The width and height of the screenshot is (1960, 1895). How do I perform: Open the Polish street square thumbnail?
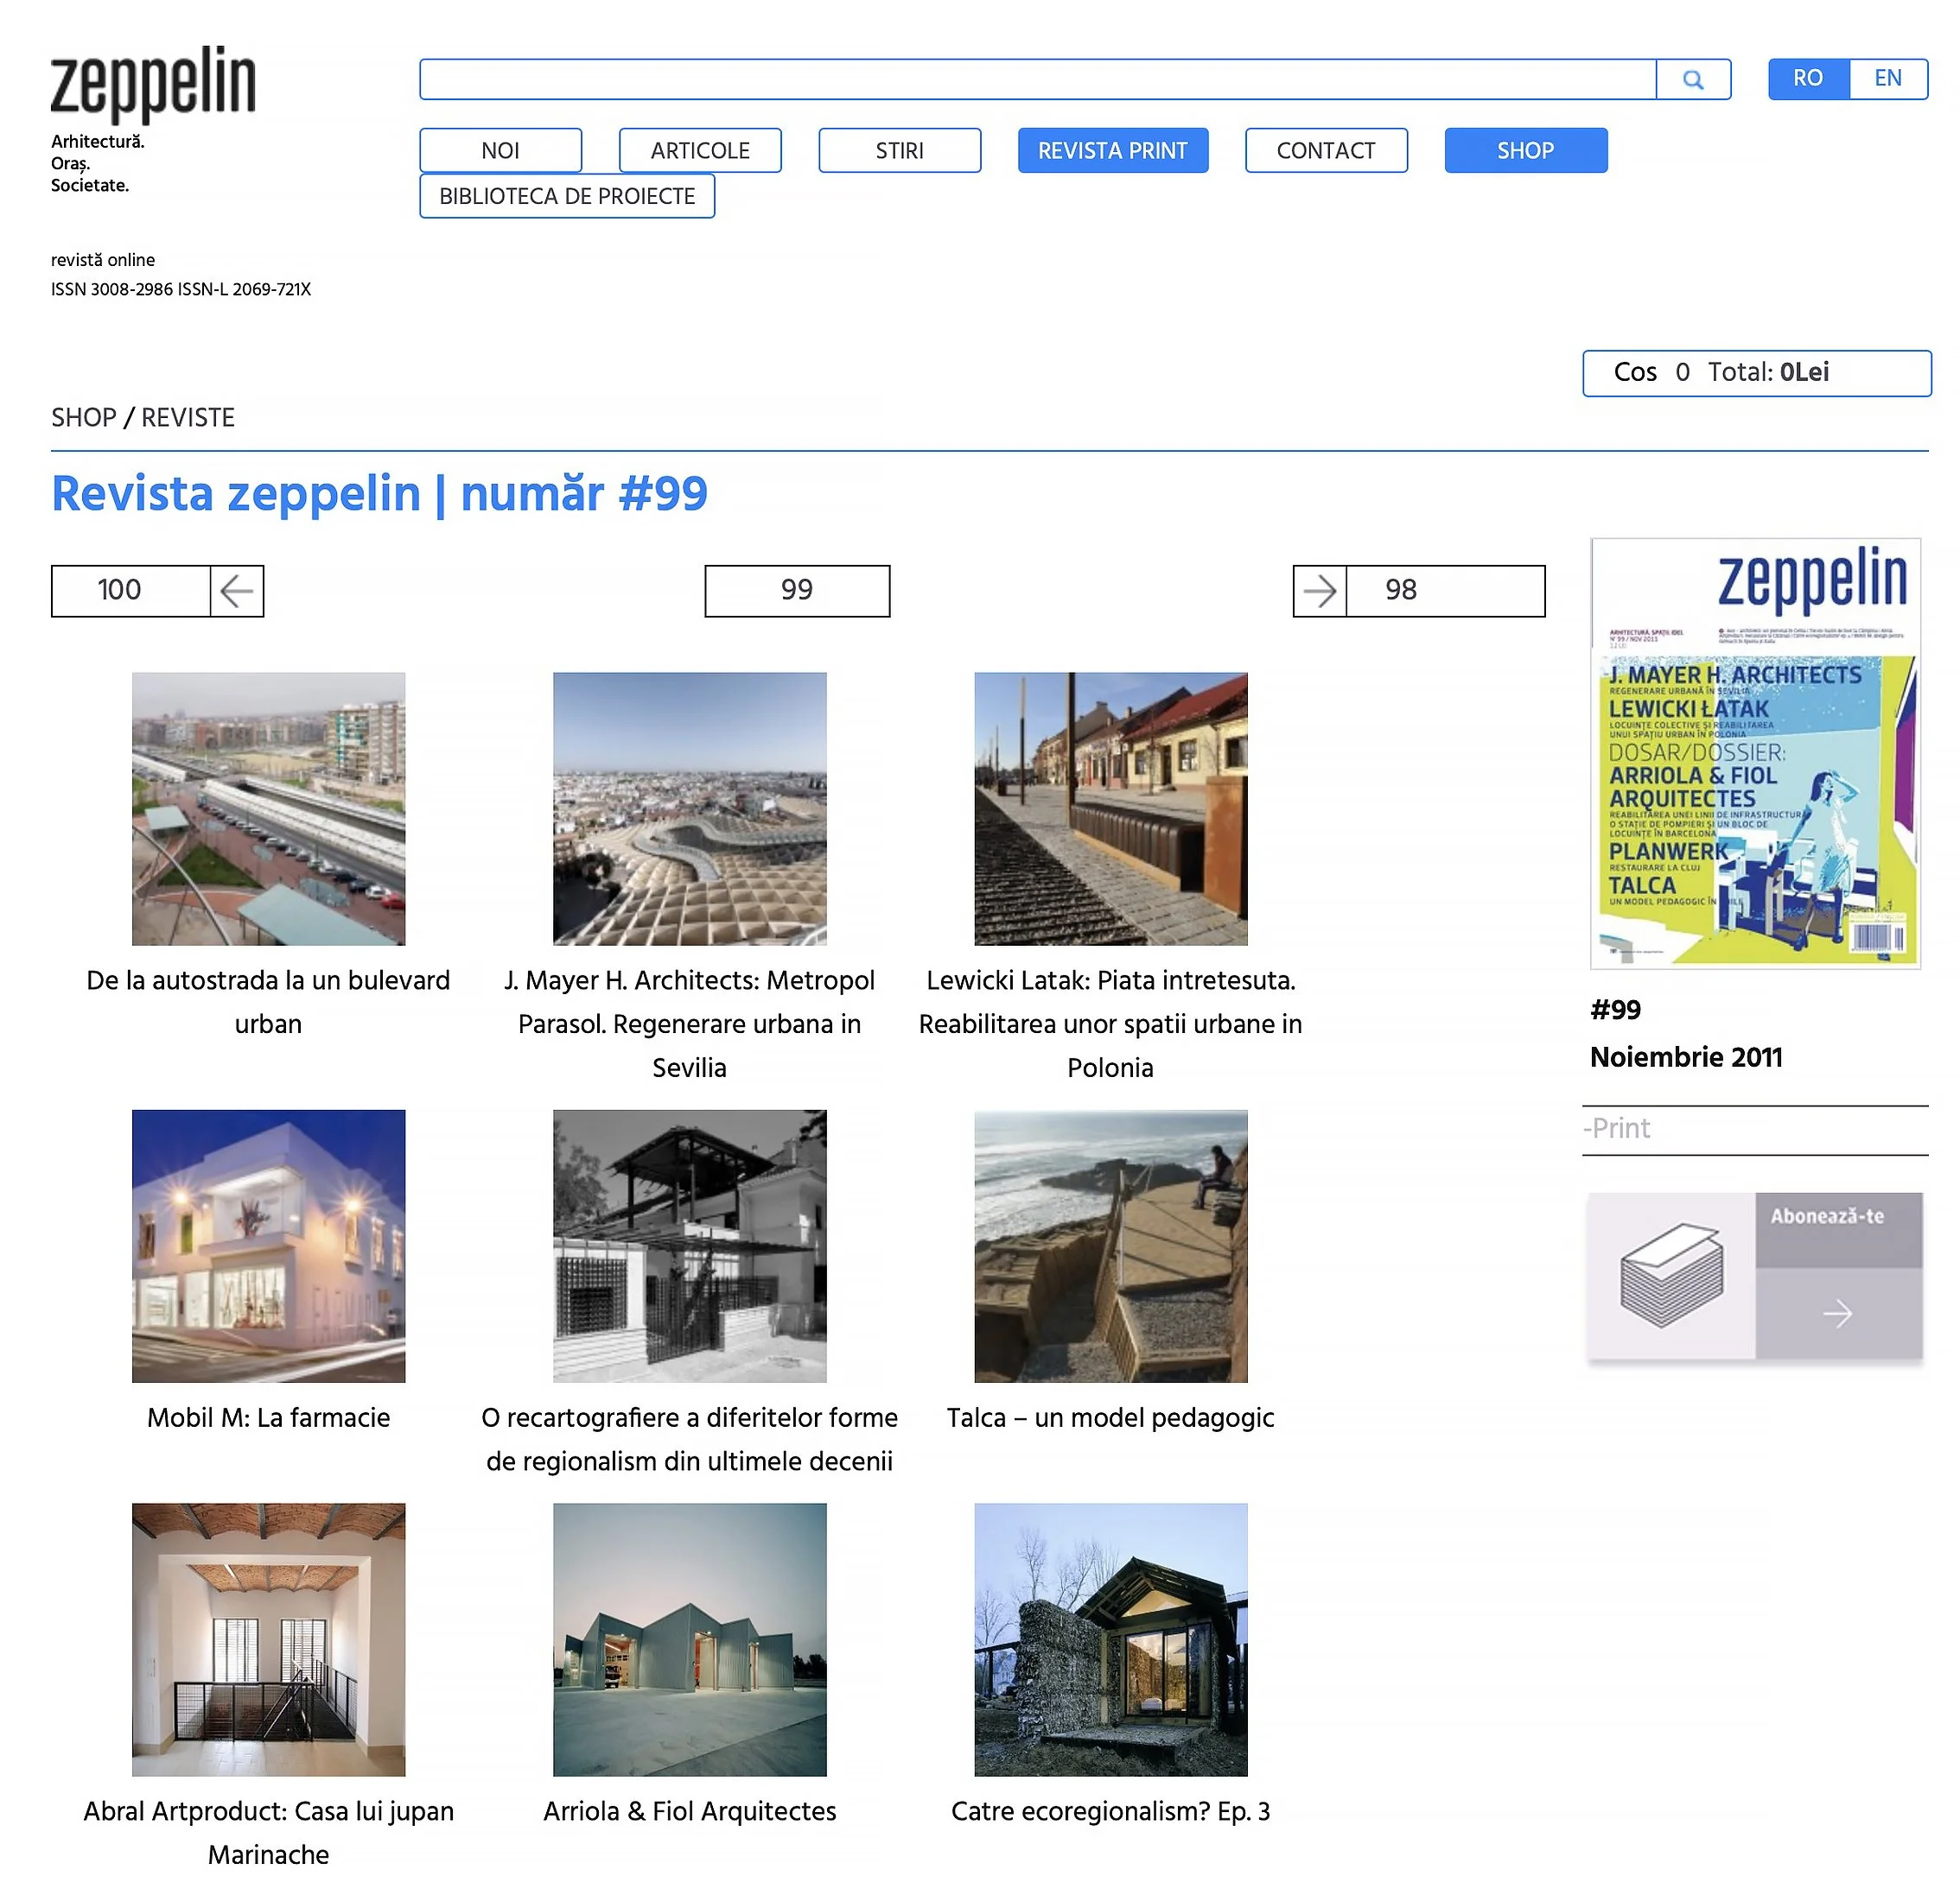tap(1111, 808)
